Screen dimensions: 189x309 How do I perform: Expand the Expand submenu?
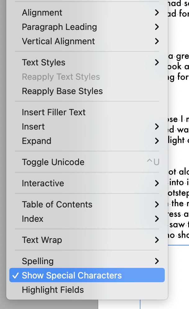pyautogui.click(x=36, y=141)
